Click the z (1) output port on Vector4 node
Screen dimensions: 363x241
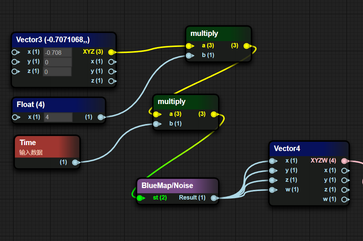[344, 190]
